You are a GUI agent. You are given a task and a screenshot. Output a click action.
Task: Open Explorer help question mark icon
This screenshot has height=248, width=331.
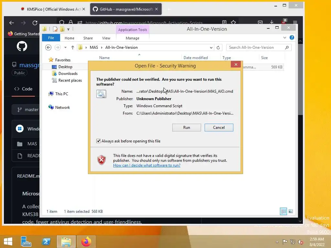click(292, 37)
